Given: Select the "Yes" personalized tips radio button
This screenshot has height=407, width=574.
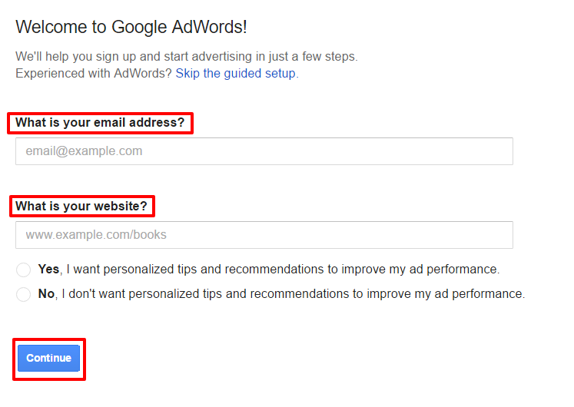Looking at the screenshot, I should point(24,270).
